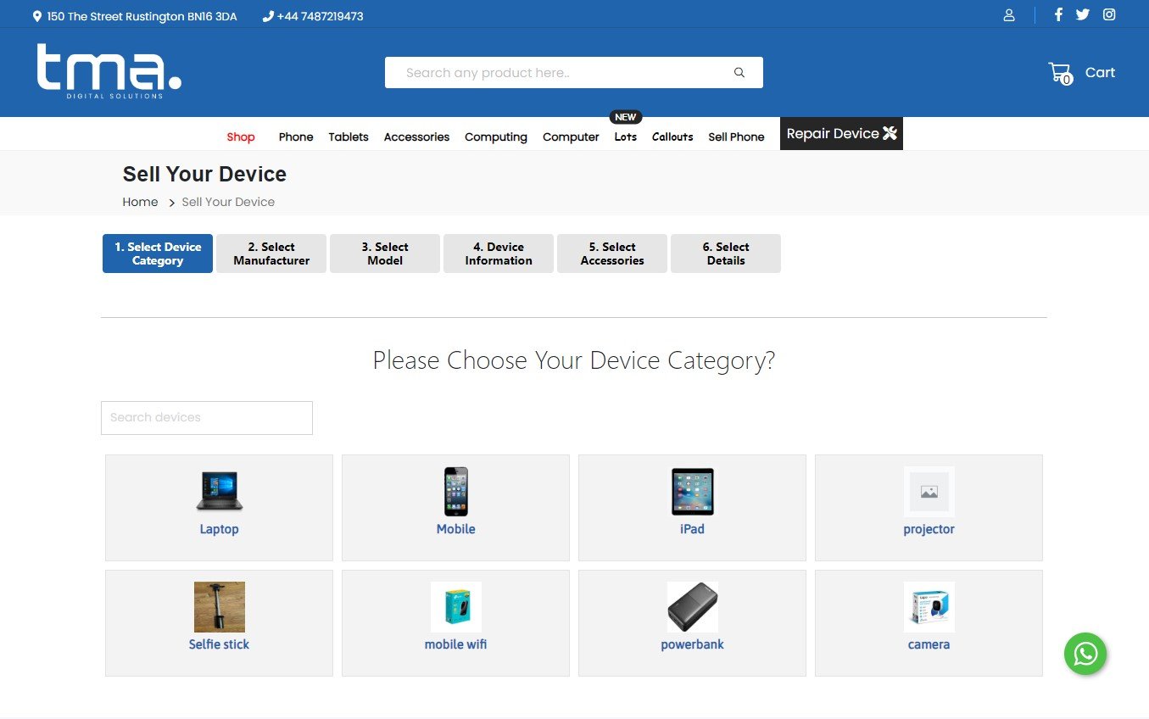This screenshot has height=719, width=1149.
Task: Open the Lots menu with NEW badge
Action: pos(625,137)
